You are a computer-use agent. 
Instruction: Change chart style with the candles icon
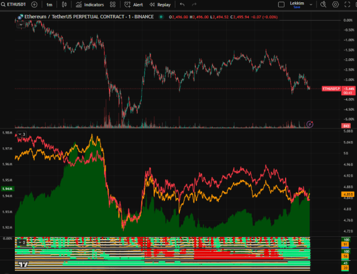point(64,5)
